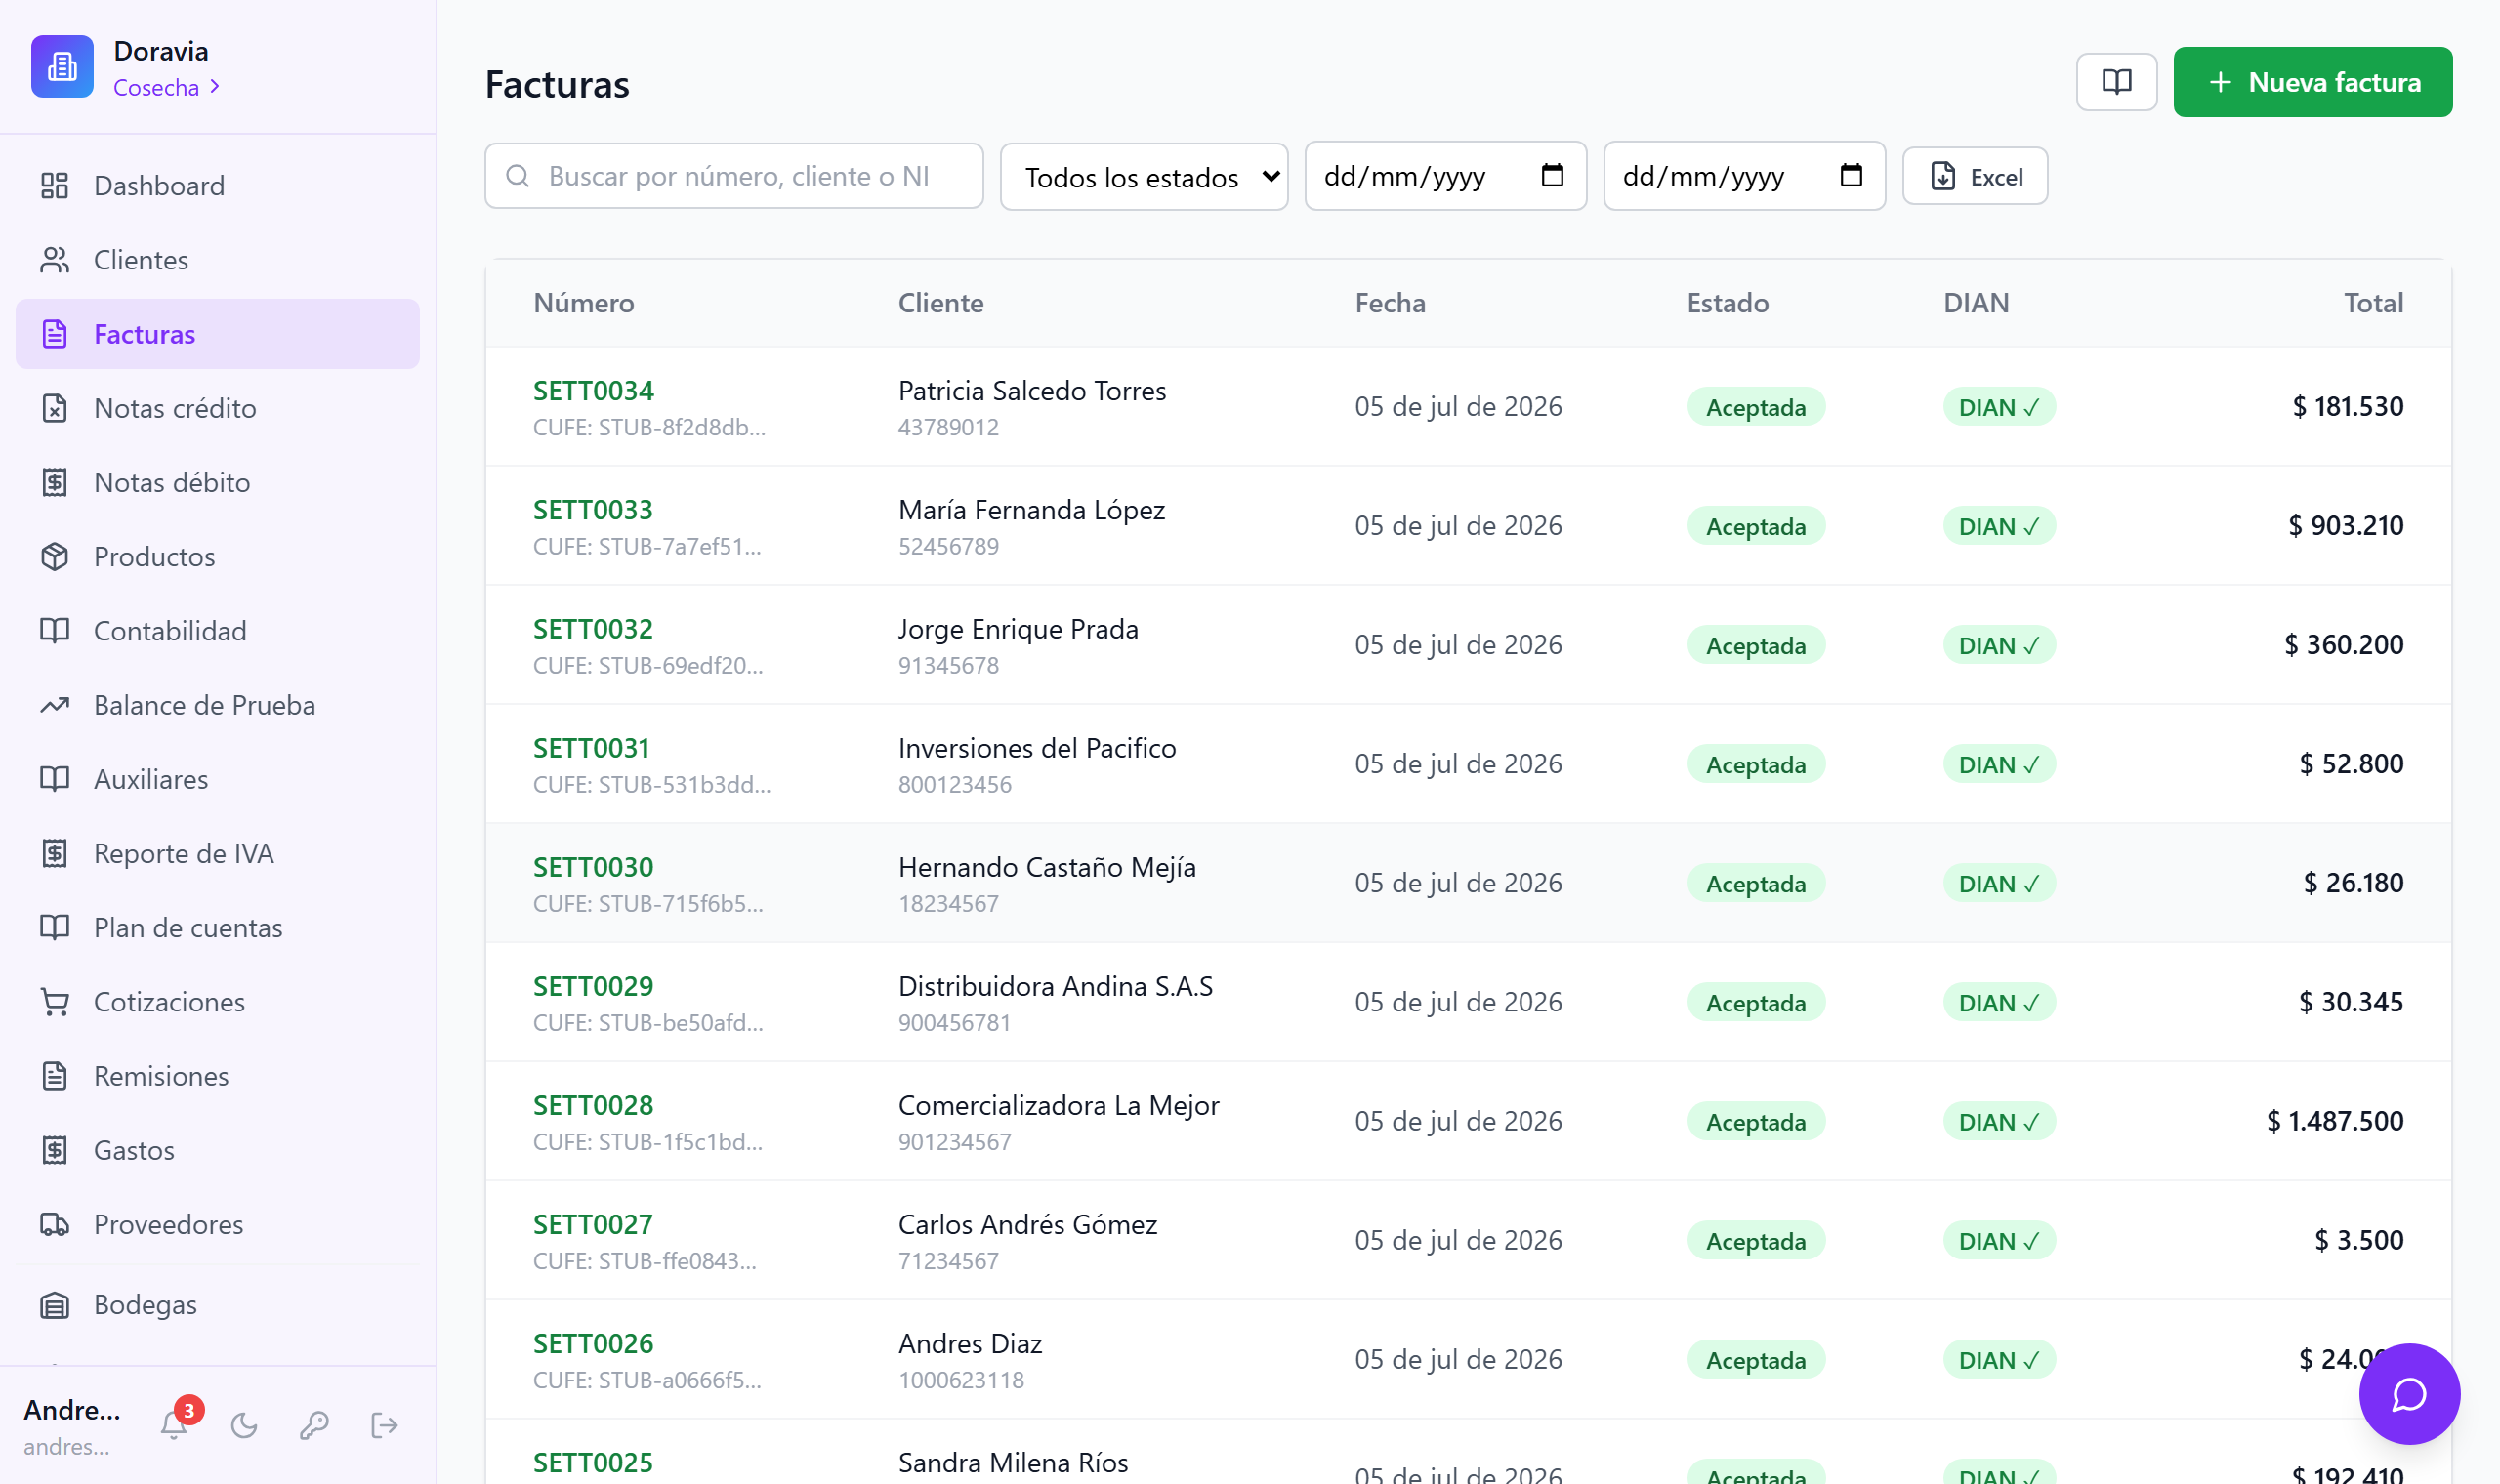
Task: Click the Plan de cuentas book icon
Action: [x=55, y=928]
